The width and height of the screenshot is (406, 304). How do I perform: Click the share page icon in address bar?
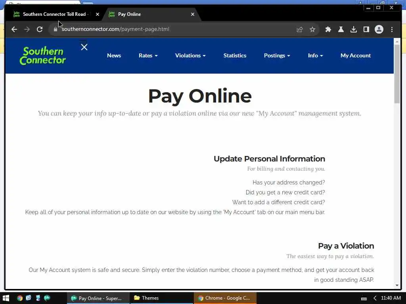point(300,29)
